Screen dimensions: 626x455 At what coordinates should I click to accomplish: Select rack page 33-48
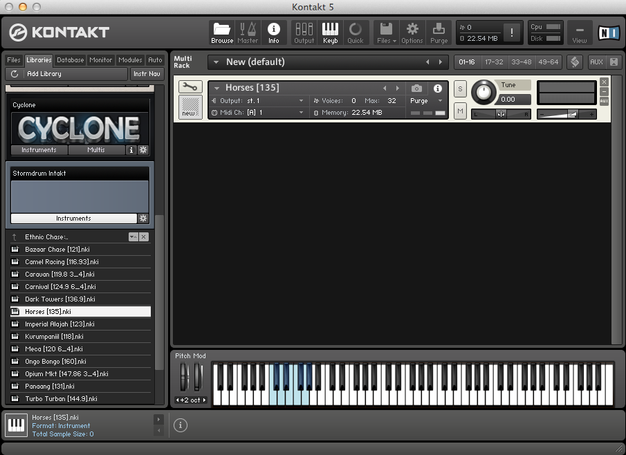coord(521,62)
